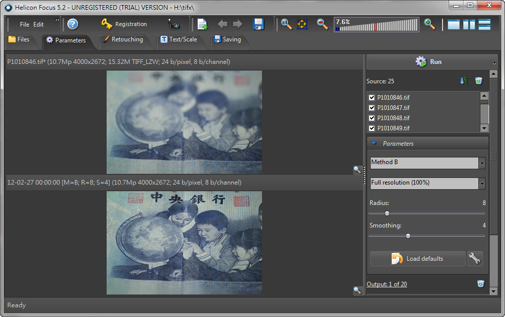
Task: Click the Registration label
Action: point(131,24)
